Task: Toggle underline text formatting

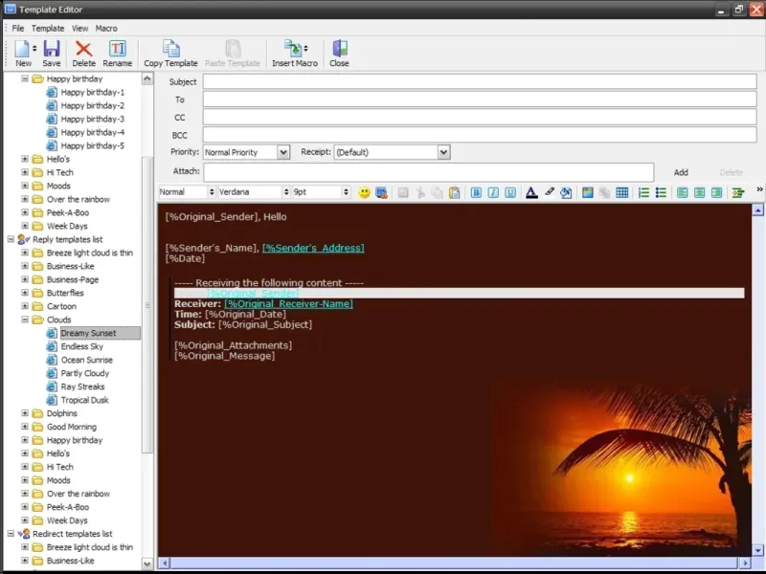Action: pos(510,192)
